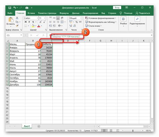Toggle italic formatting (К)
Screen dimensions: 159x137
coord(29,22)
